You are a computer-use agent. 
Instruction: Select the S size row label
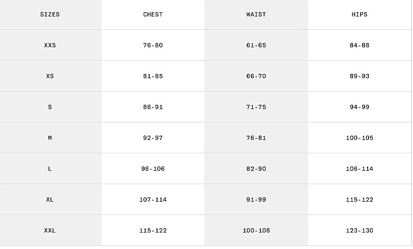[x=50, y=107]
